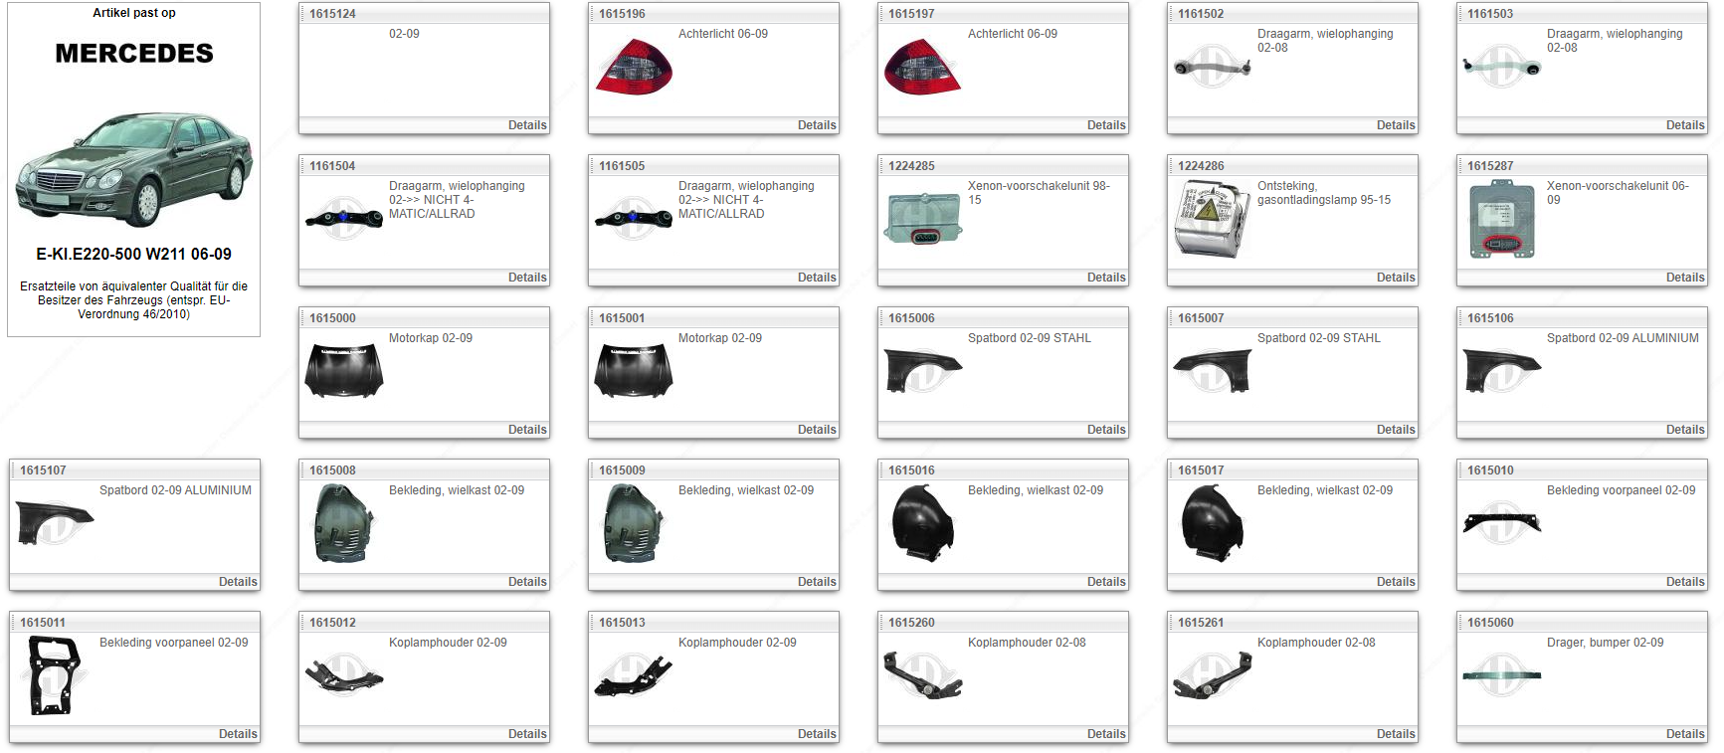Image resolution: width=1724 pixels, height=753 pixels.
Task: Select igniter image of article 1224286
Action: 1212,219
